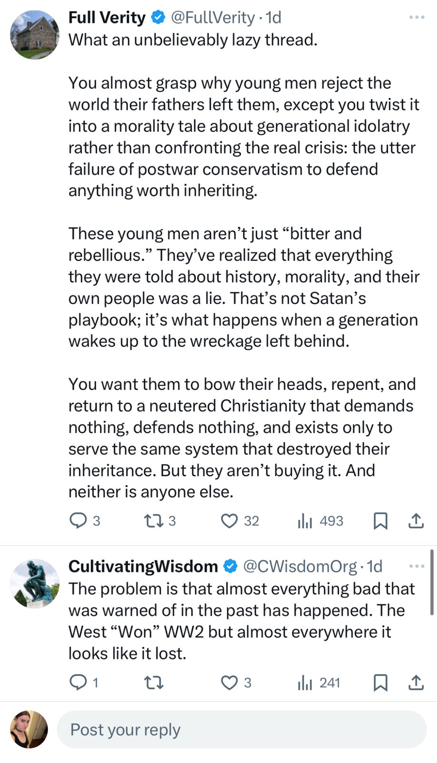Open more options on CultivatingWisdom's post
The image size is (437, 763).
point(417,566)
